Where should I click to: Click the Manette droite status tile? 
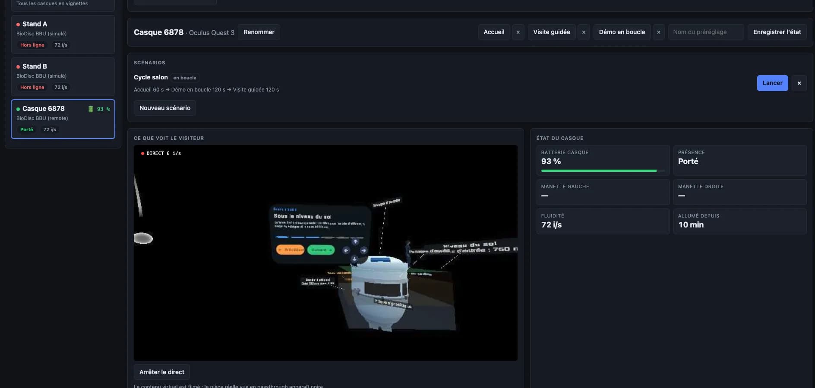[x=740, y=192]
